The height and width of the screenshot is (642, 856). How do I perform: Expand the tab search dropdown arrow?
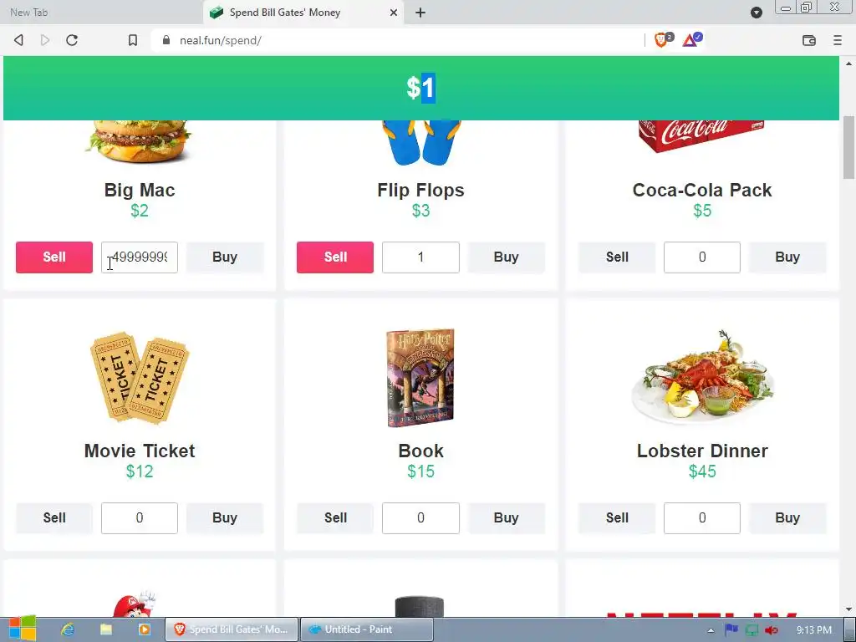756,13
